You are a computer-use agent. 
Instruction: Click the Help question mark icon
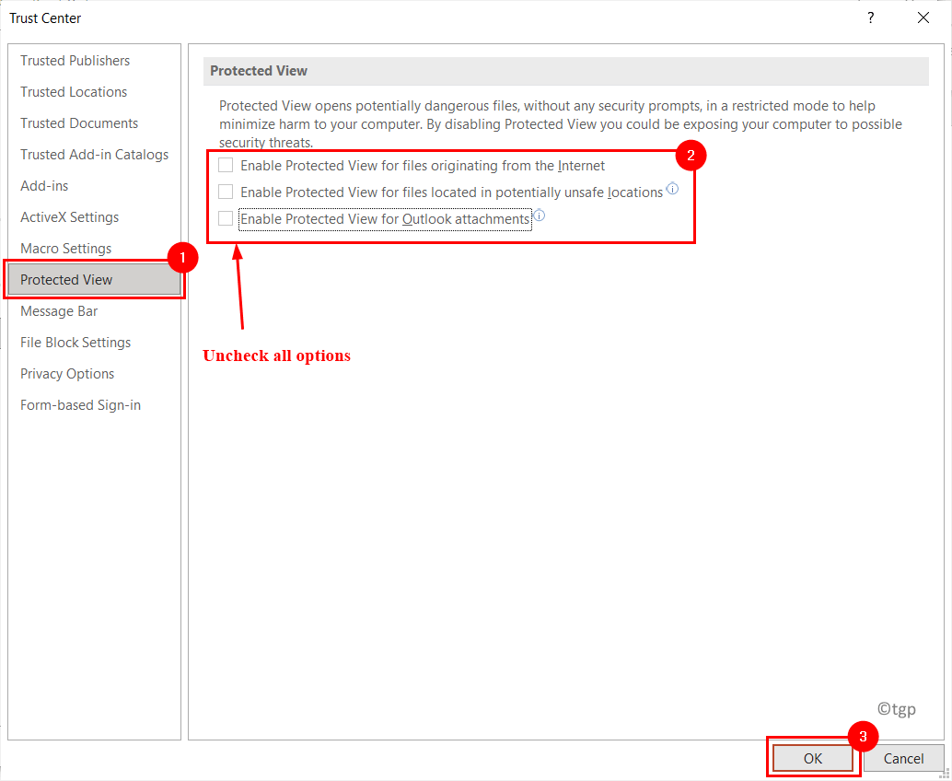pyautogui.click(x=871, y=18)
